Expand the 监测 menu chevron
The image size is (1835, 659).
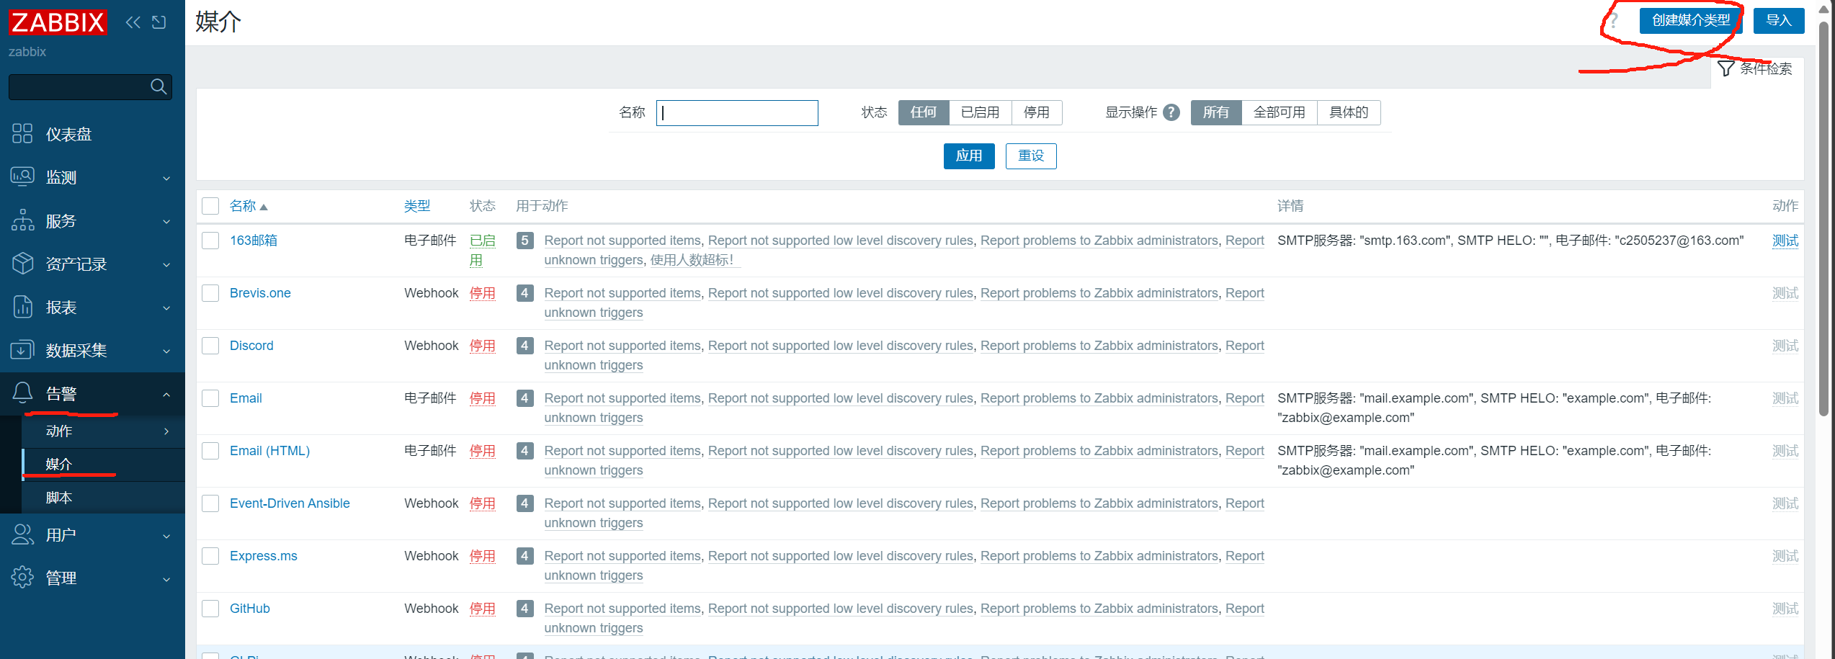[166, 178]
